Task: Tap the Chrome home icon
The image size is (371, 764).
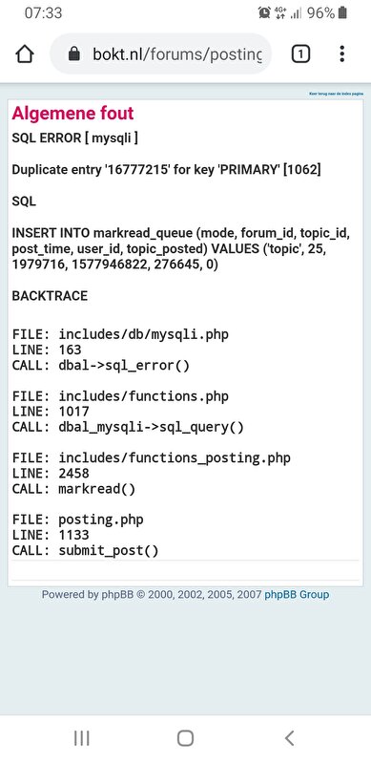Action: click(x=26, y=54)
